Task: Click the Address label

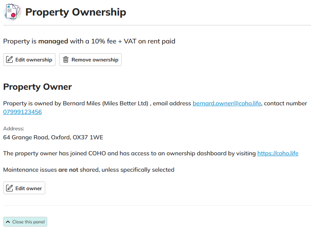Action: pos(14,129)
